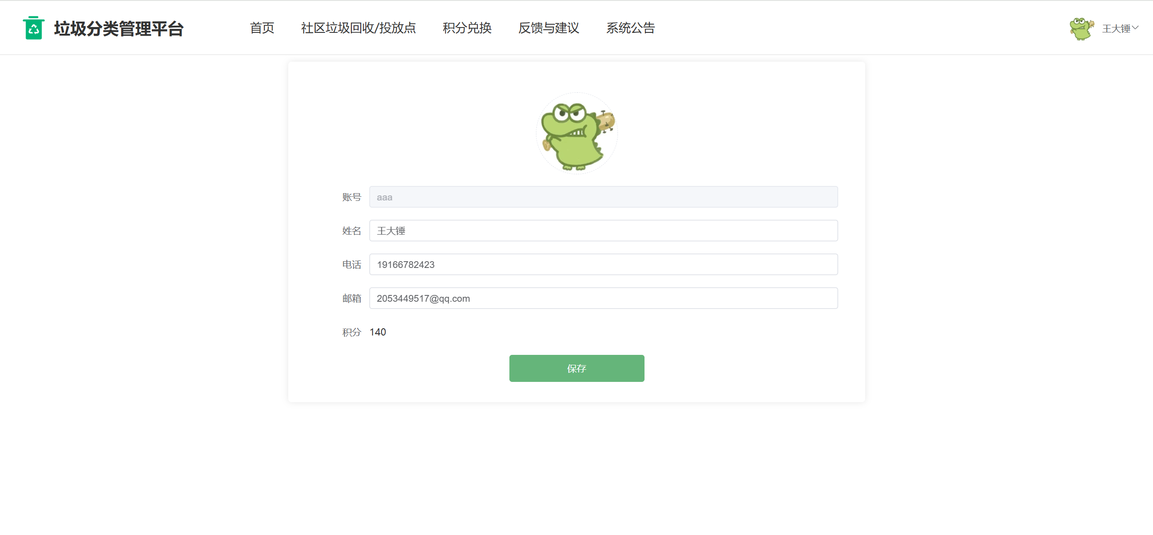The width and height of the screenshot is (1153, 535).
Task: Click into the 邮箱 email field
Action: point(603,298)
